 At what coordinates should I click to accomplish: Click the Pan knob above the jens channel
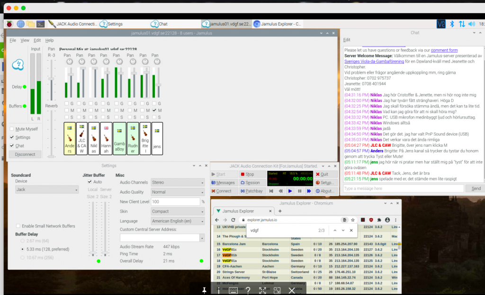tap(157, 62)
